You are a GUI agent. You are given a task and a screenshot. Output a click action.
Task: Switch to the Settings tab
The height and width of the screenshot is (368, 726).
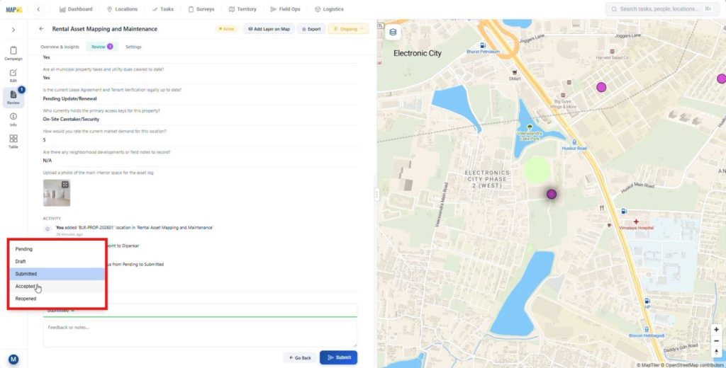point(133,47)
